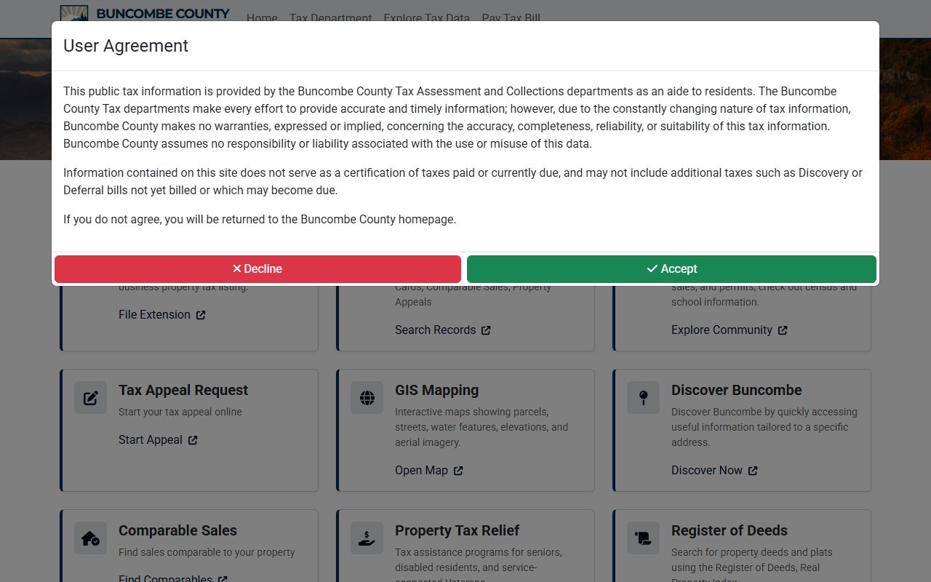
Task: Decline the user agreement
Action: [x=257, y=268]
